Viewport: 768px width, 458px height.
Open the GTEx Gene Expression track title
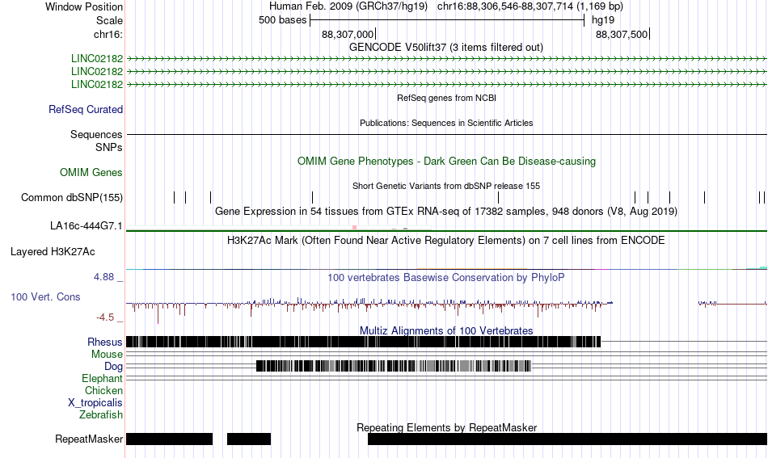pyautogui.click(x=446, y=212)
